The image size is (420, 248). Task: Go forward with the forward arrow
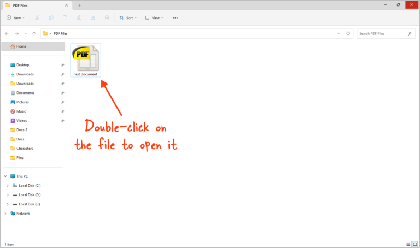pyautogui.click(x=17, y=34)
